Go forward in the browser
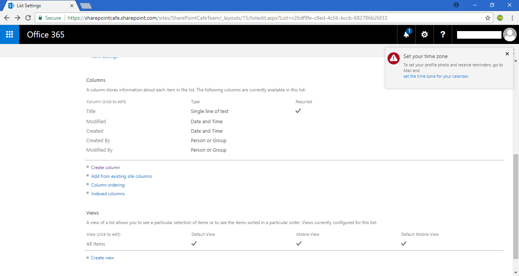The height and width of the screenshot is (276, 519). click(x=17, y=18)
